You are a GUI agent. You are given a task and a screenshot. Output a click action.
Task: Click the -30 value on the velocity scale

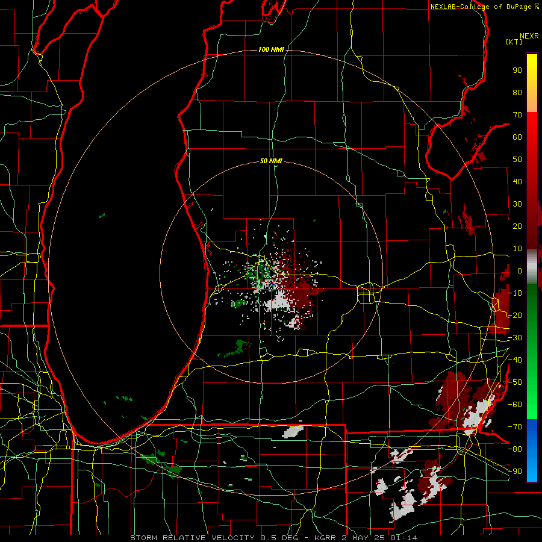click(x=515, y=338)
